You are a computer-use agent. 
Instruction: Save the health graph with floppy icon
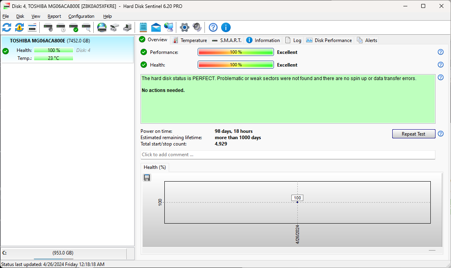tap(146, 178)
